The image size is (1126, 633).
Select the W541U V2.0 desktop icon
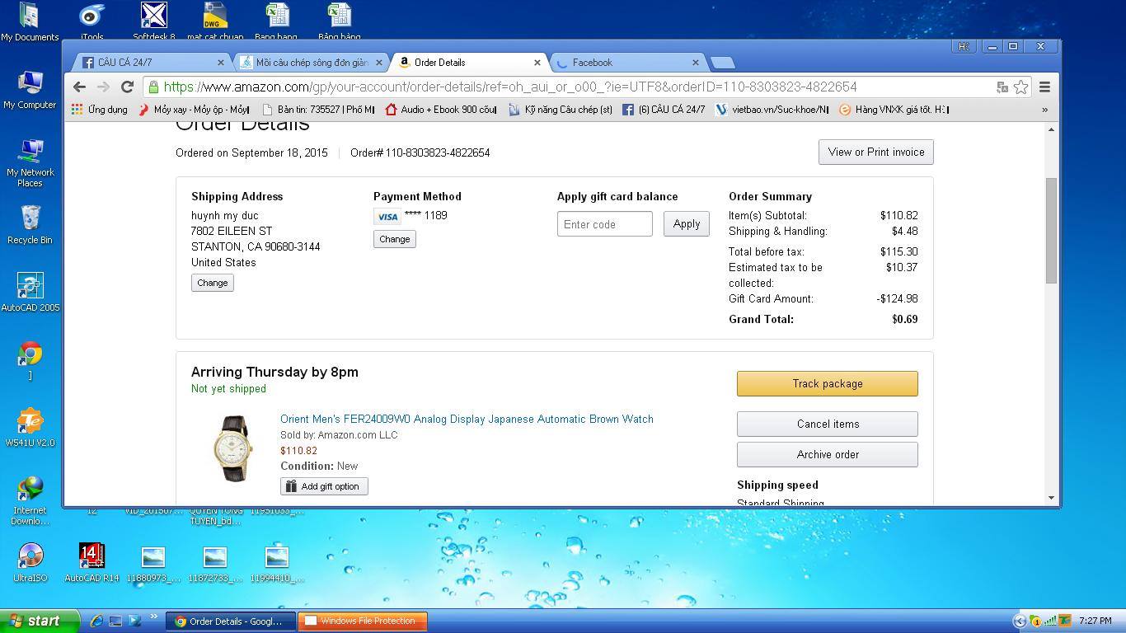[30, 428]
